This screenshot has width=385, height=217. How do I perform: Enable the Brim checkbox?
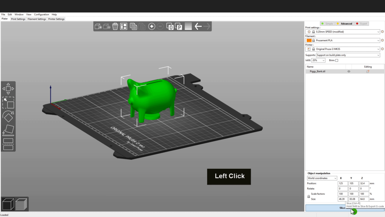(336, 60)
